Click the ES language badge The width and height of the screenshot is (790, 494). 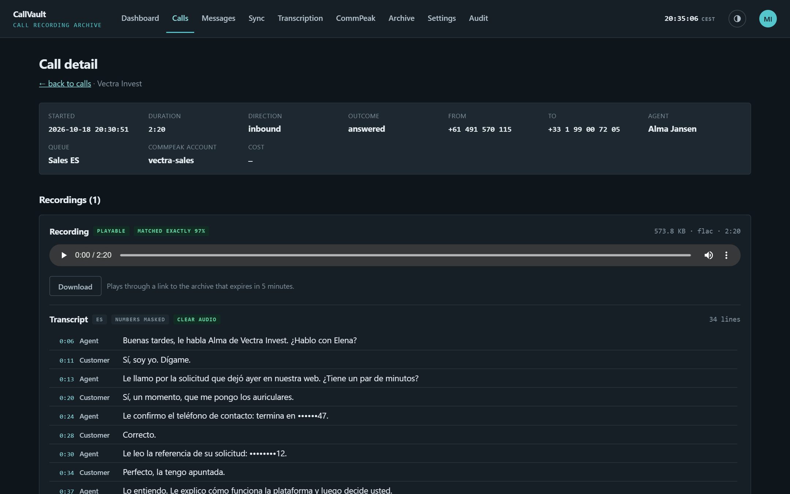point(99,319)
